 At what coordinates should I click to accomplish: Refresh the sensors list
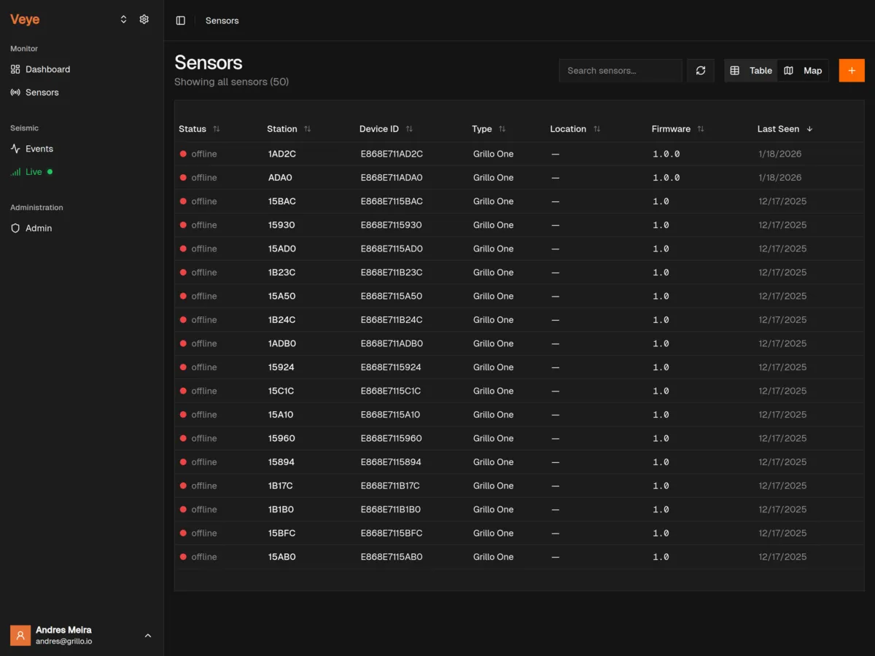pos(700,70)
